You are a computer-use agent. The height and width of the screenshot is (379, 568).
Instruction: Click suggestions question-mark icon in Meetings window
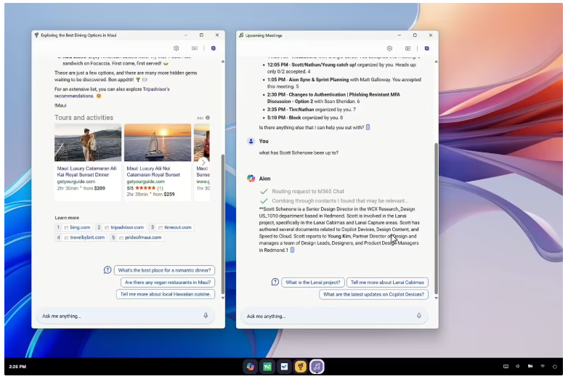click(275, 282)
